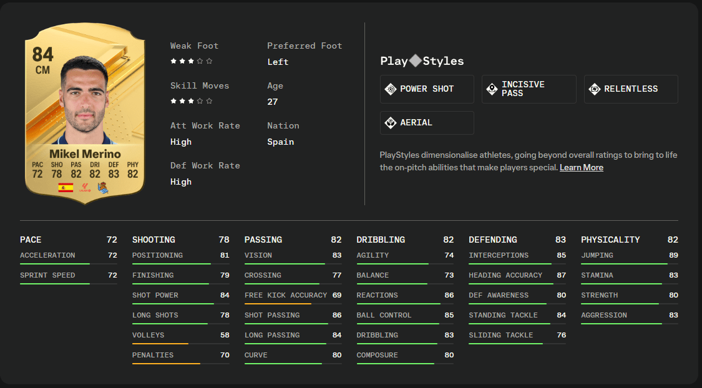
Task: Click the Power Shot PlayStyle icon
Action: (x=390, y=89)
